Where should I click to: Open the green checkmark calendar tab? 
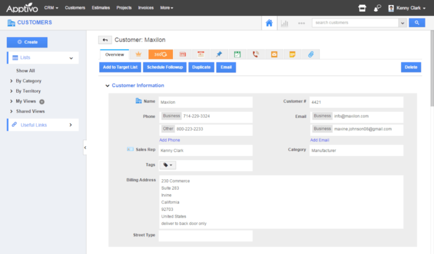237,54
